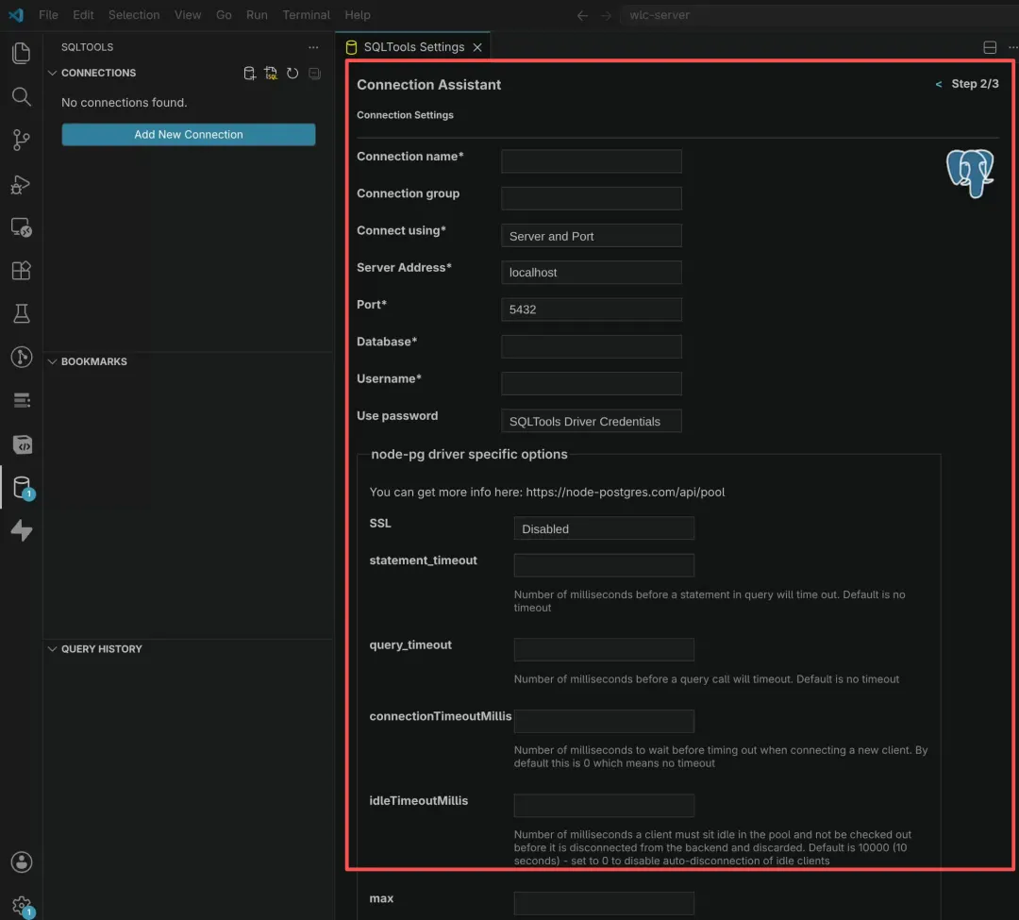Click the Add New Connection button
Image resolution: width=1019 pixels, height=920 pixels.
pyautogui.click(x=189, y=135)
